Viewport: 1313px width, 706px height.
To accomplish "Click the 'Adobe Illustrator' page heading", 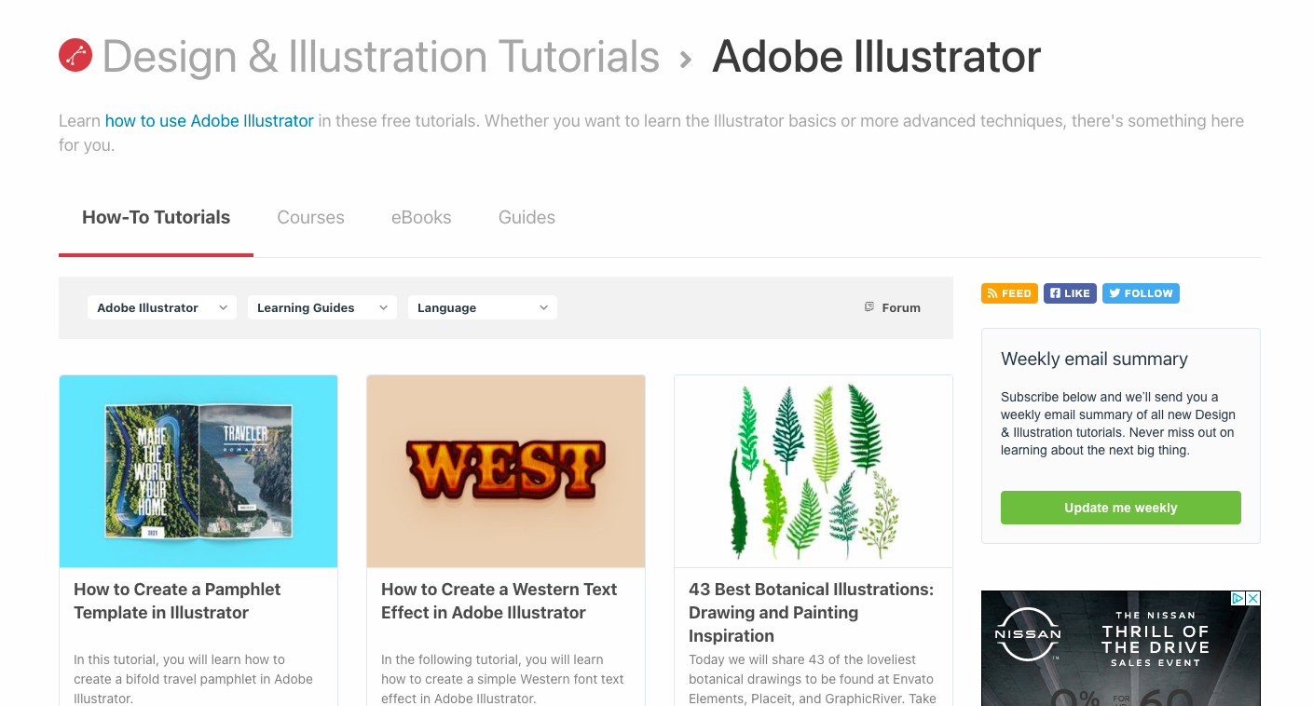I will coord(876,57).
